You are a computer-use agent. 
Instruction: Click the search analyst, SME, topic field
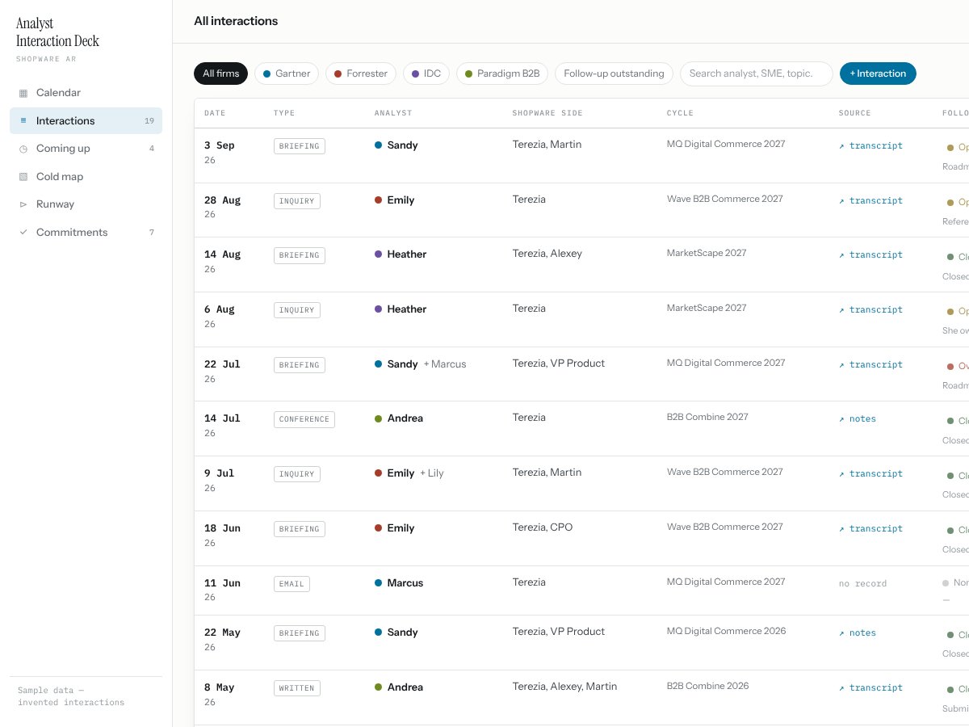[757, 74]
